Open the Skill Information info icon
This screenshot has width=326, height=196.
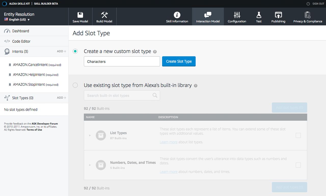[177, 15]
